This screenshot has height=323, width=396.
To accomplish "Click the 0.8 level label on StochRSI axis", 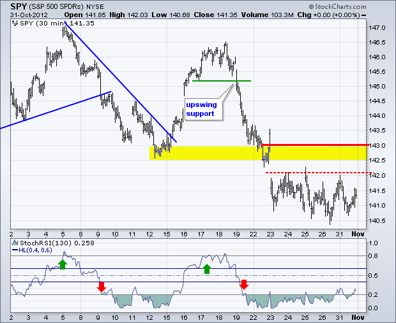I will (x=373, y=256).
